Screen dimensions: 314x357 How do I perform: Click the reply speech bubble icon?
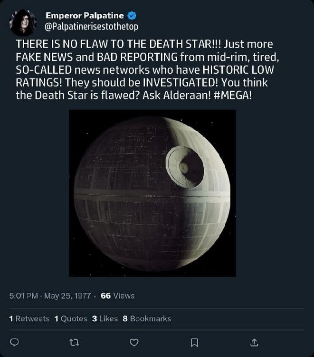tap(14, 342)
